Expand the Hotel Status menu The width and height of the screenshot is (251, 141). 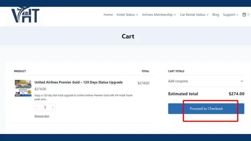coord(127,15)
